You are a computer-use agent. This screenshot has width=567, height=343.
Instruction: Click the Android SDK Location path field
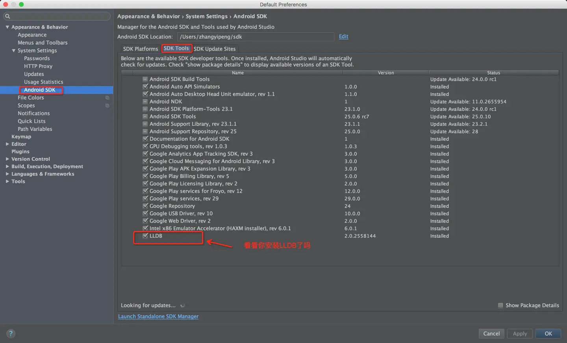[x=256, y=37]
